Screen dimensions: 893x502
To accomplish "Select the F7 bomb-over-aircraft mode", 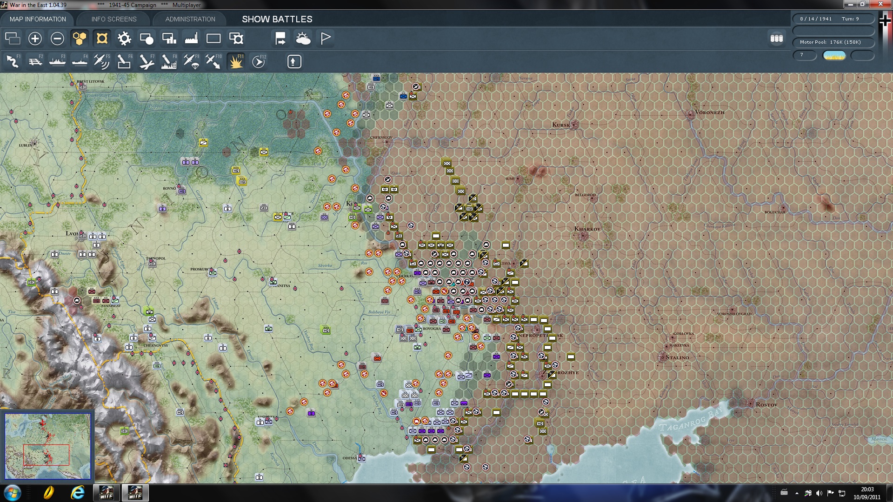I will (x=147, y=61).
